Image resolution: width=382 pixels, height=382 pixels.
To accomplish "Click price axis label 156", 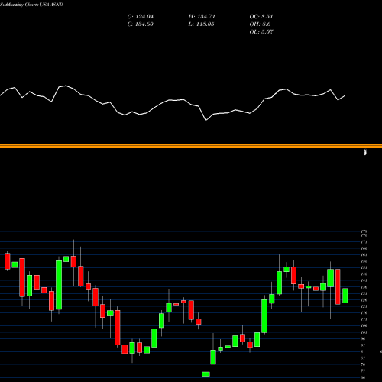I will click(x=364, y=261).
